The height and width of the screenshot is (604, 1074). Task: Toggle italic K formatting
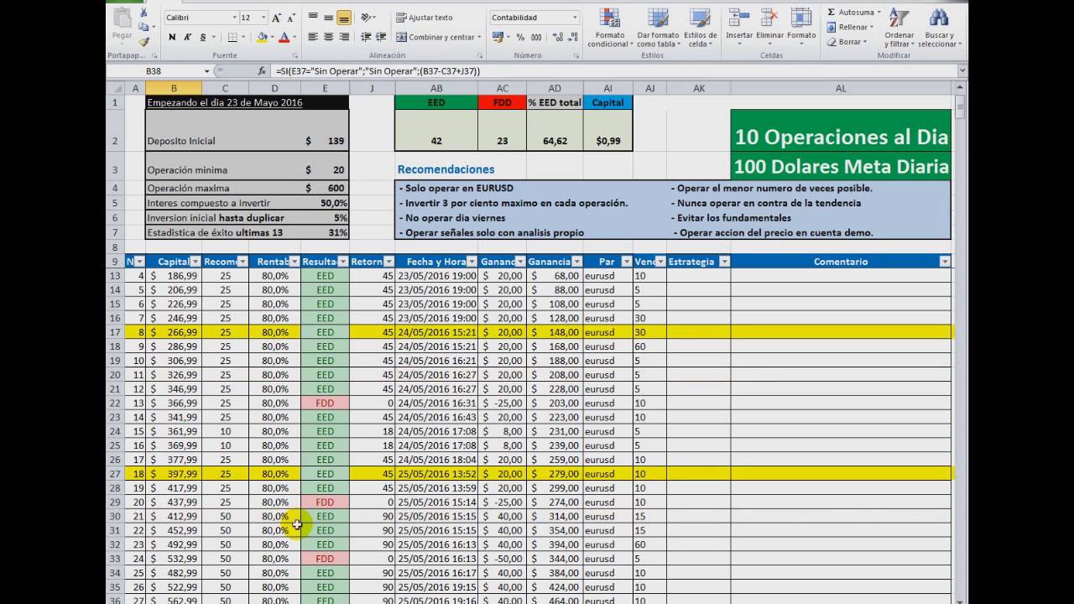(187, 37)
